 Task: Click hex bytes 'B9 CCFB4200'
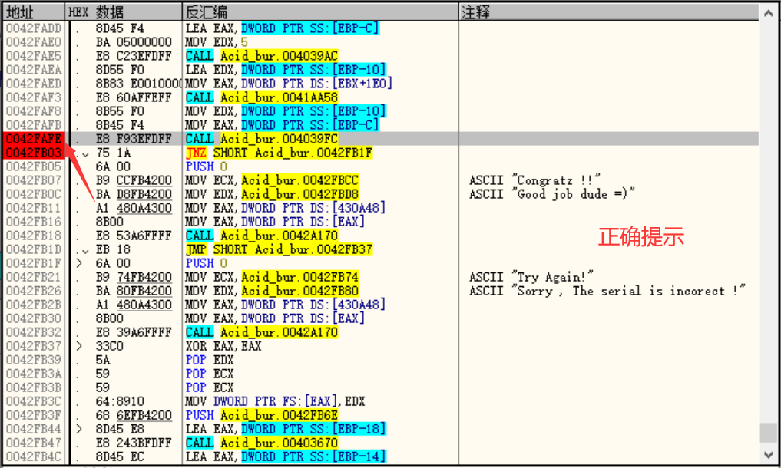(134, 180)
